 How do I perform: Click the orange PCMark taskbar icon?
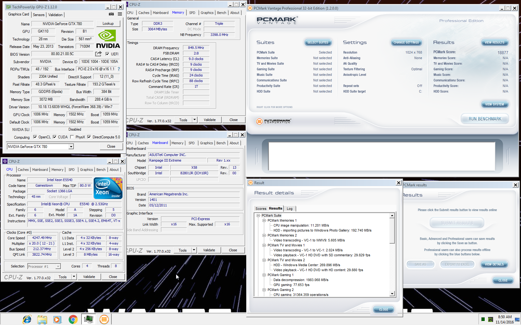104,319
